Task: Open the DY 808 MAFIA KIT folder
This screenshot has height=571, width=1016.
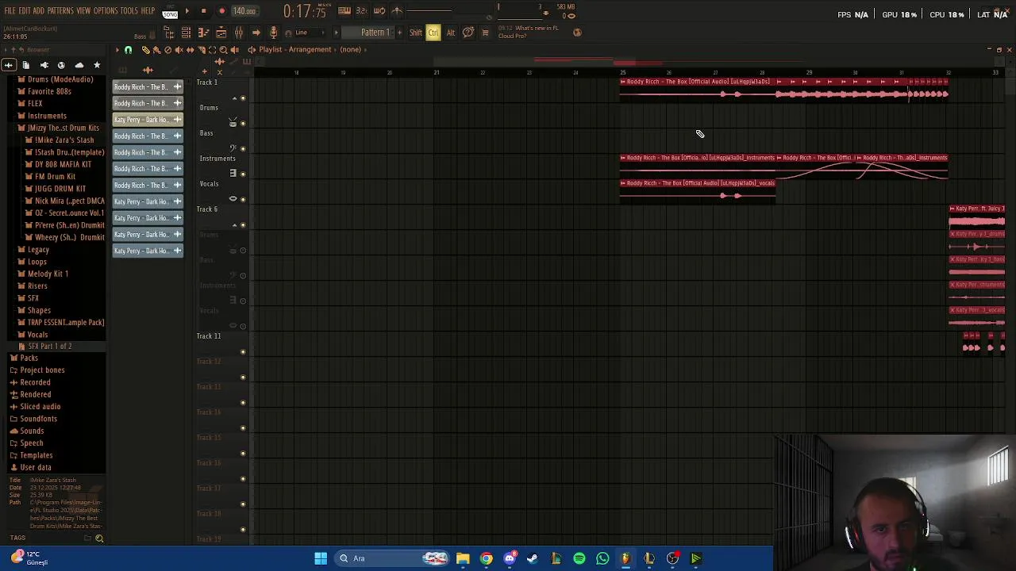Action: pyautogui.click(x=58, y=164)
